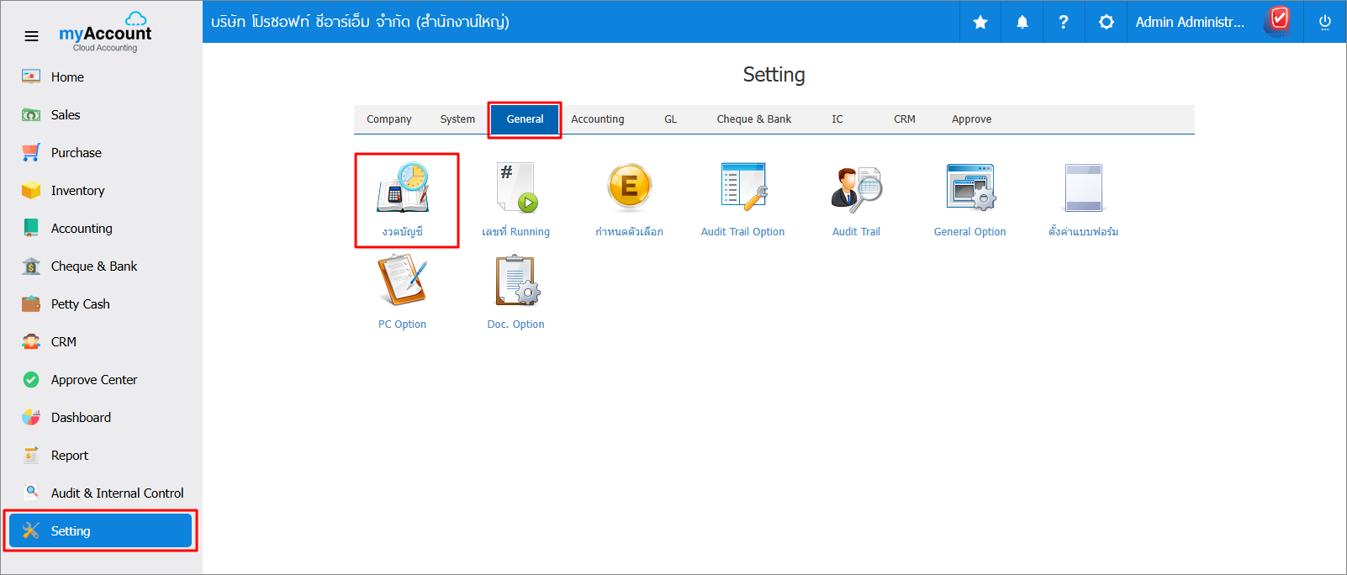The image size is (1347, 575).
Task: Open the Admin Administrator user menu
Action: coord(1189,22)
